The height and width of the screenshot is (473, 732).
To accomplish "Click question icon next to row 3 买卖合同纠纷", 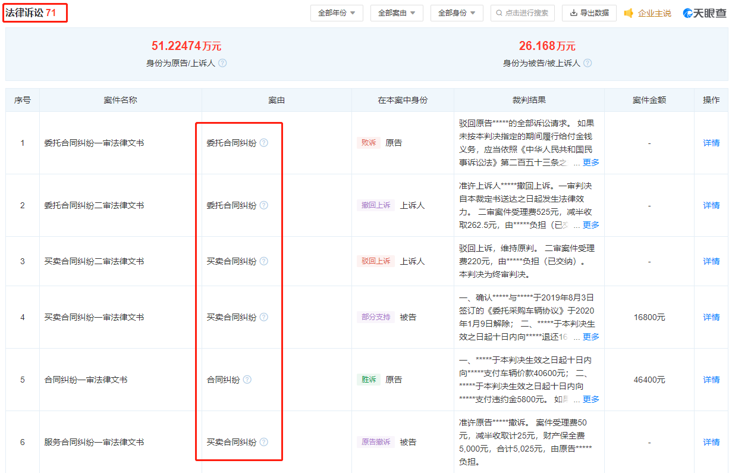I will [x=264, y=261].
